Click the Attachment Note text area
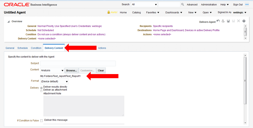Screen dimensions: 253x128 tap(84, 106)
